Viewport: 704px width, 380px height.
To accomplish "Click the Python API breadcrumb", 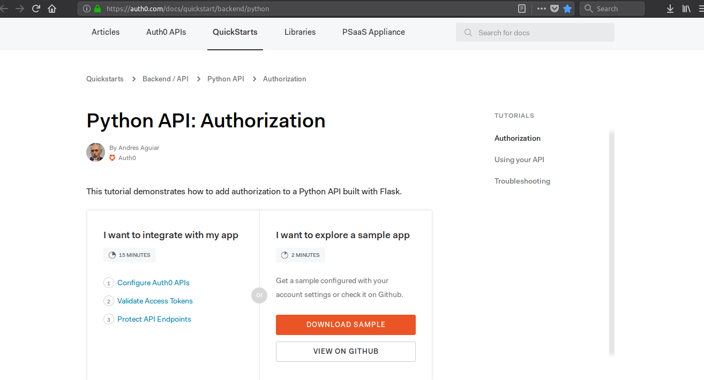I will coord(226,79).
